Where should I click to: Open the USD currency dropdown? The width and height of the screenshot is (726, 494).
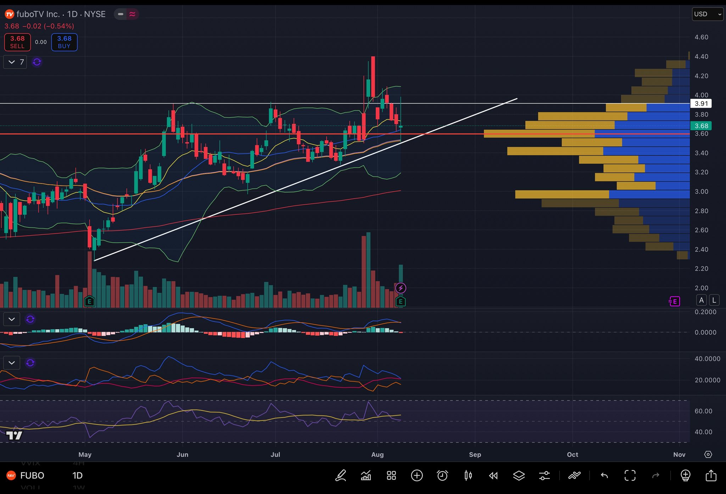[x=707, y=14]
